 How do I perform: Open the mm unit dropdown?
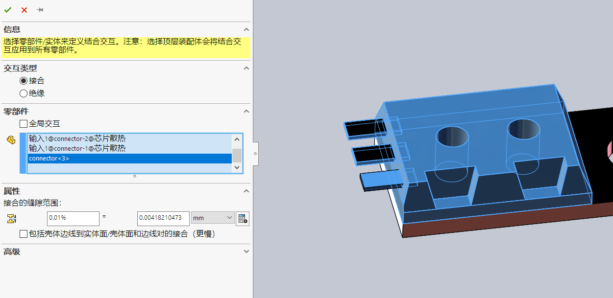pyautogui.click(x=213, y=218)
